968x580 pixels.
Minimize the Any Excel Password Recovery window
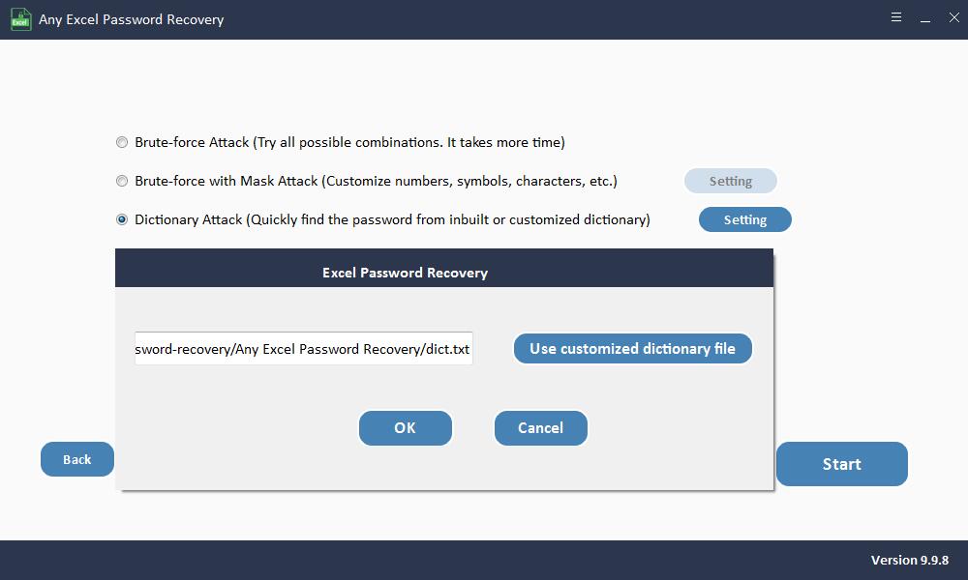tap(925, 18)
